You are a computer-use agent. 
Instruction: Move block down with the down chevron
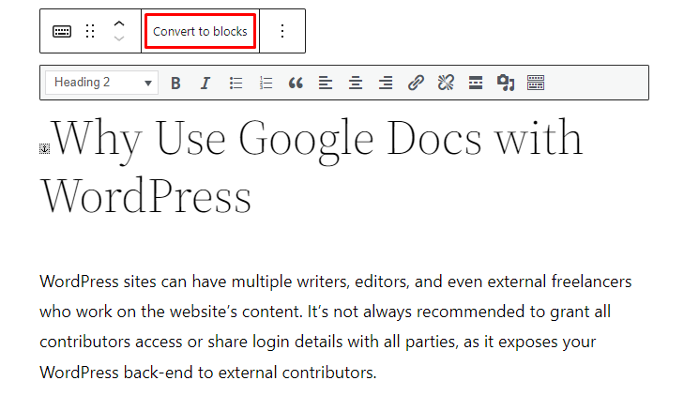pos(119,38)
